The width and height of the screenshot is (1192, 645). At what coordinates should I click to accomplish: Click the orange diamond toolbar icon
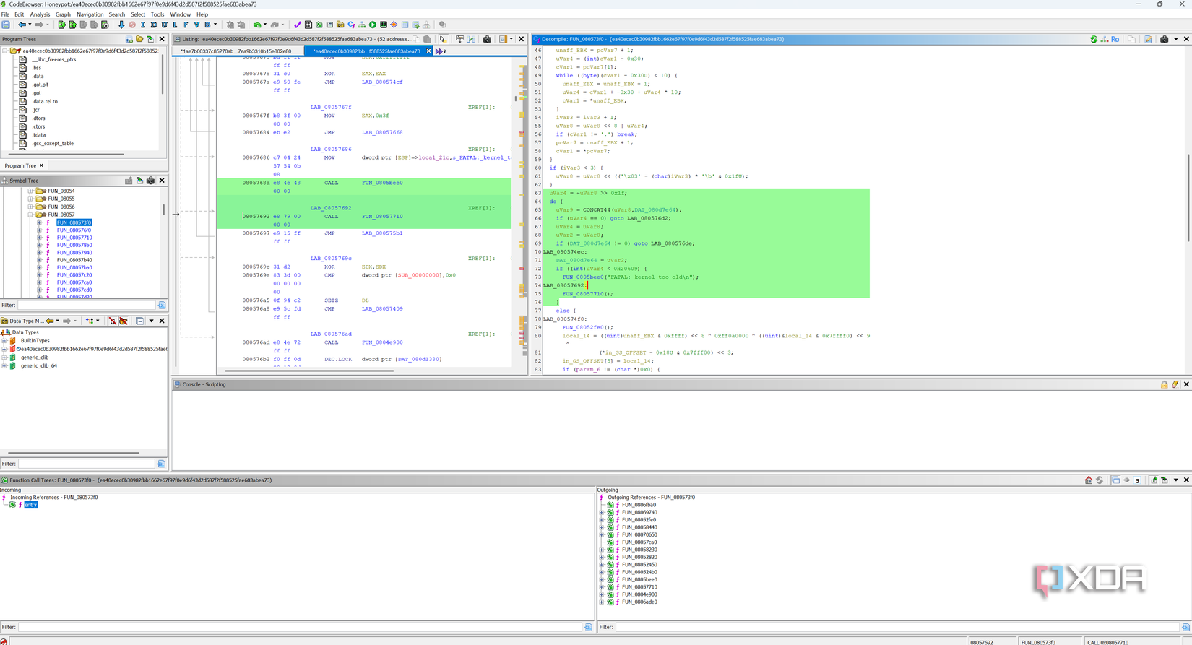pos(394,25)
